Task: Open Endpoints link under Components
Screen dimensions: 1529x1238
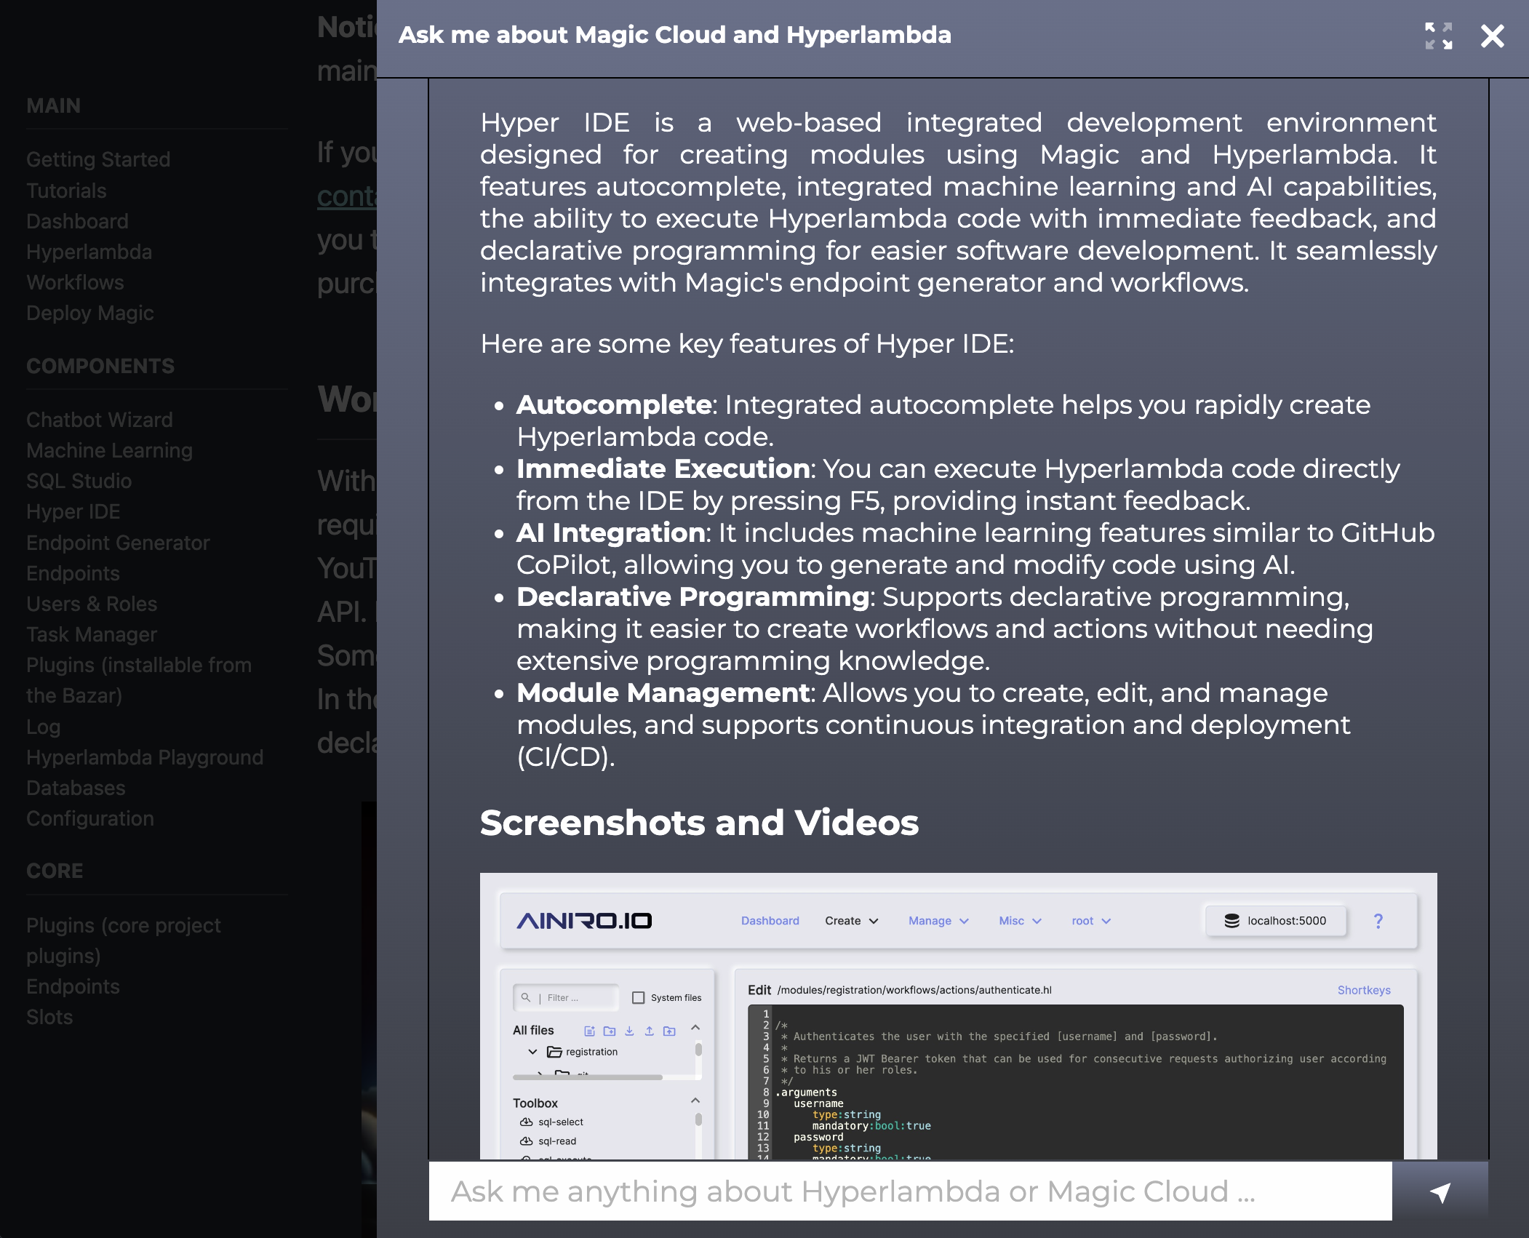Action: (x=73, y=573)
